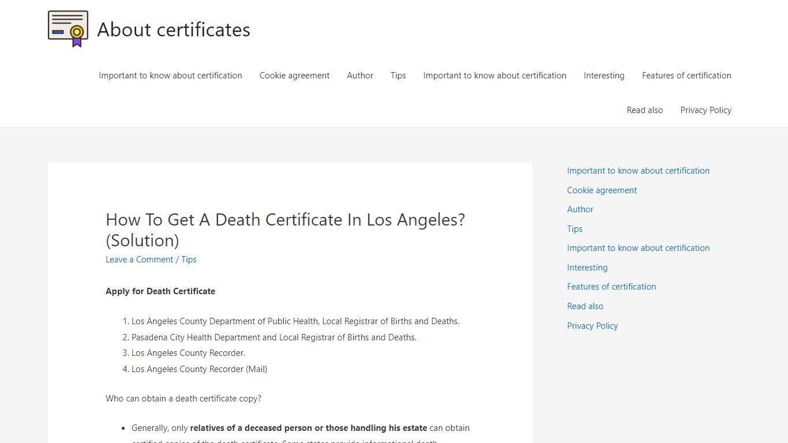Image resolution: width=788 pixels, height=443 pixels.
Task: Click 'Apply for Death Certificate' bold heading
Action: tap(160, 291)
